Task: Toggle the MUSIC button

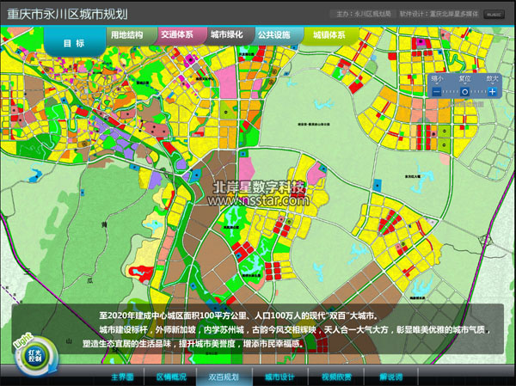Action: pyautogui.click(x=493, y=14)
